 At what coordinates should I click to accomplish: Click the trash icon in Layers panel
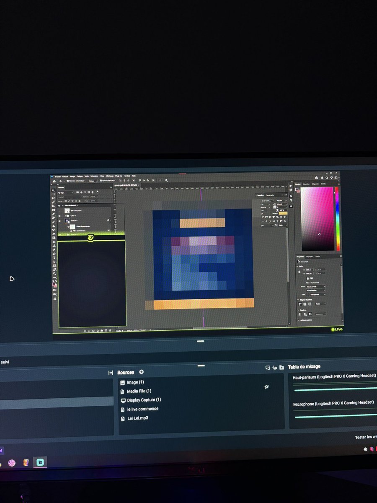coord(110,330)
